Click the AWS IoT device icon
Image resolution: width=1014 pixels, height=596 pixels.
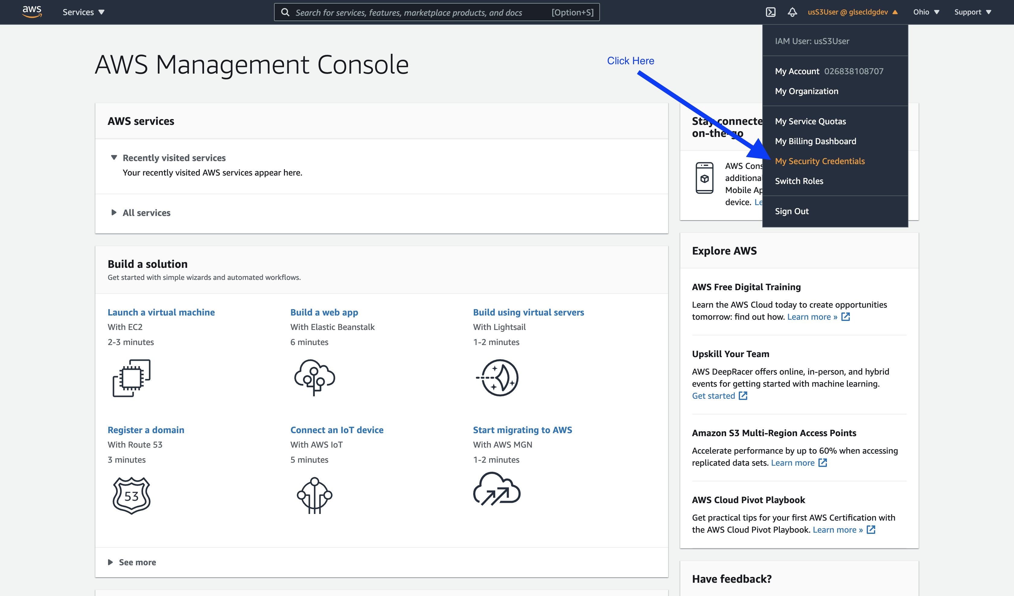click(315, 496)
